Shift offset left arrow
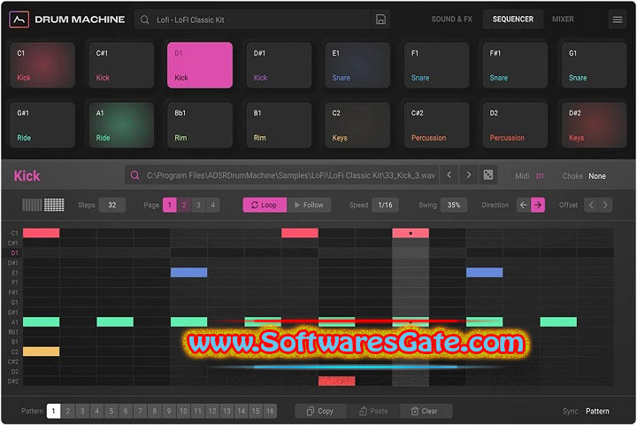 tap(591, 205)
